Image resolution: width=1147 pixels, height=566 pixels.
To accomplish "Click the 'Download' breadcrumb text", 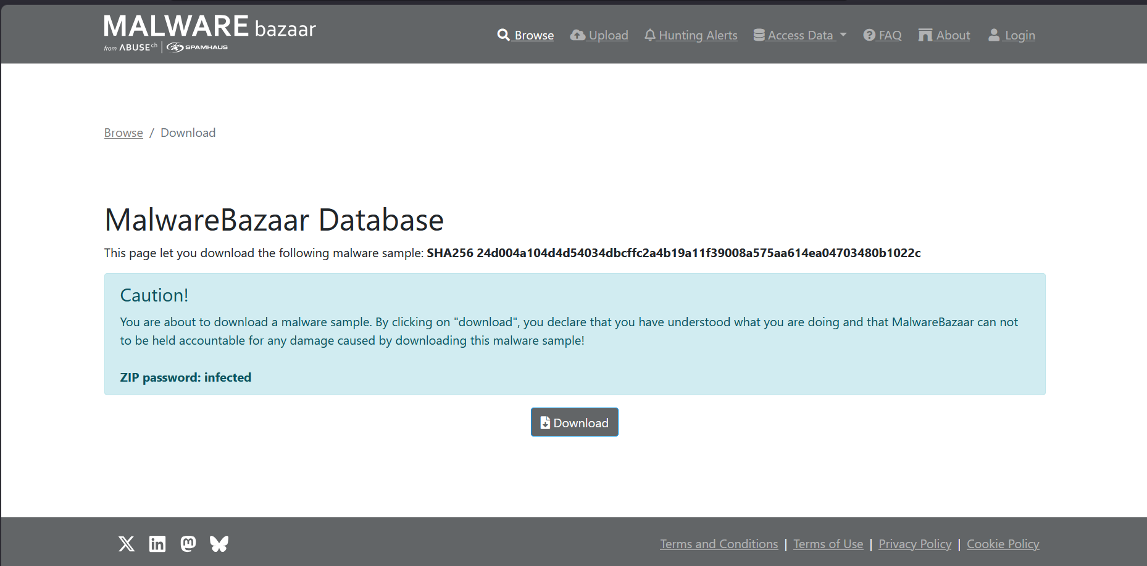I will pyautogui.click(x=188, y=133).
